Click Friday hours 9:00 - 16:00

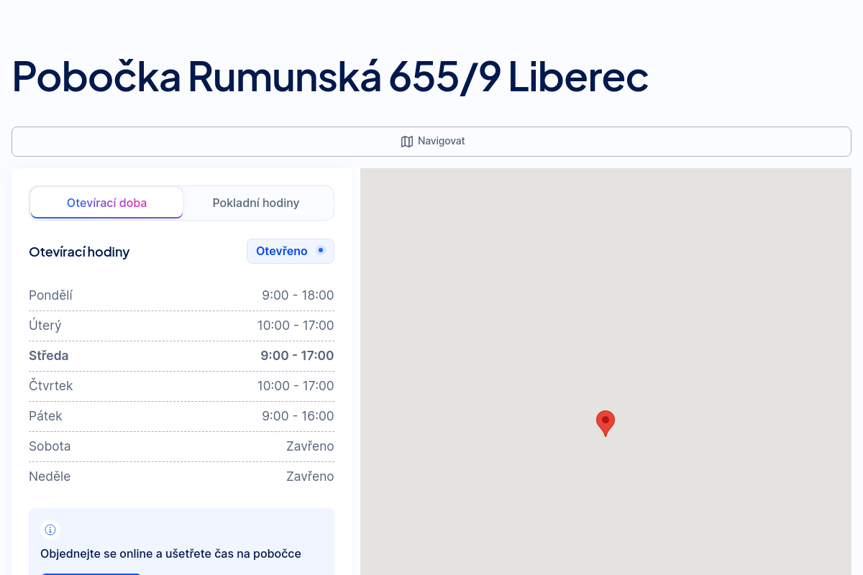[x=298, y=416]
